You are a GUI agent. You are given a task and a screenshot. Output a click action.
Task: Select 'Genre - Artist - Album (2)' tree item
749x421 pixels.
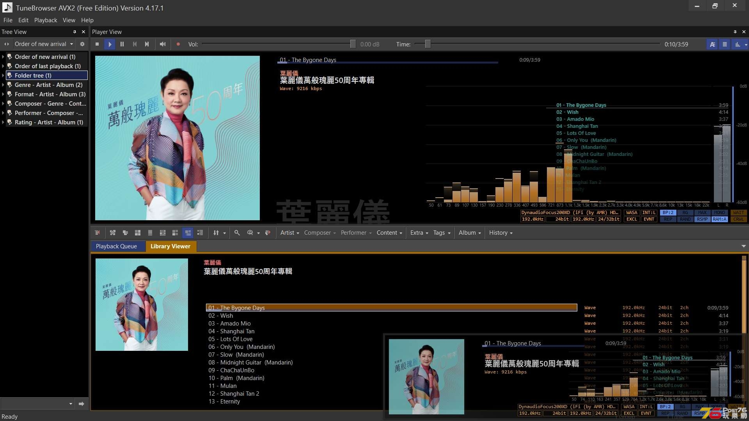pyautogui.click(x=48, y=85)
